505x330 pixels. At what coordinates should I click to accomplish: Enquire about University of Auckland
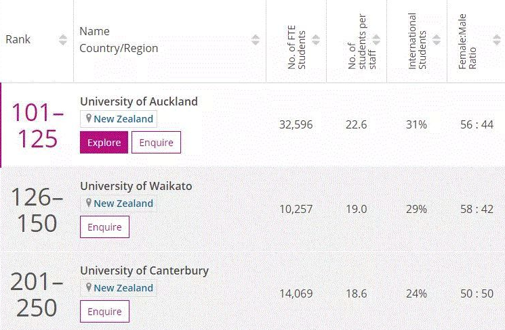156,143
